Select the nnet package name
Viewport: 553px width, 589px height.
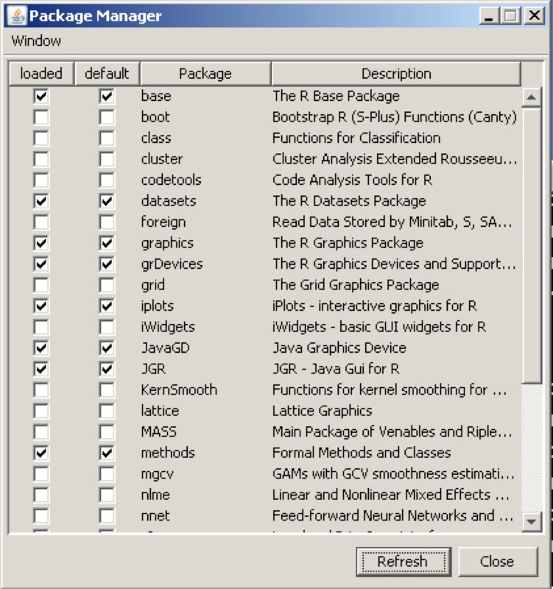click(155, 517)
